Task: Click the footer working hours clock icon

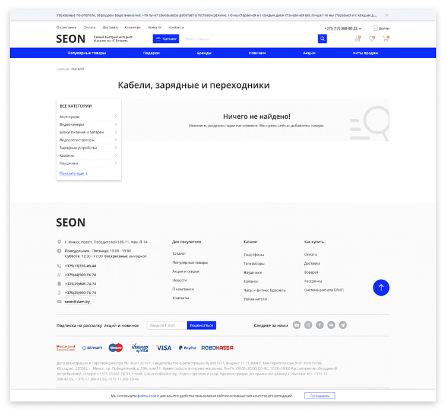Action: 59,251
